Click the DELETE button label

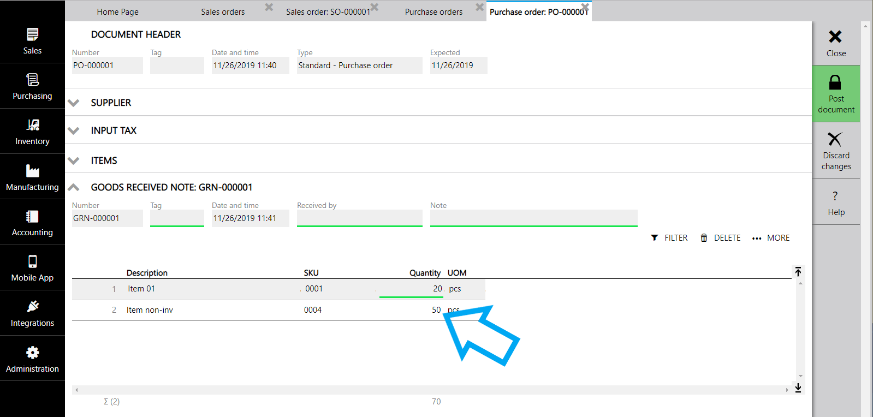pyautogui.click(x=727, y=238)
